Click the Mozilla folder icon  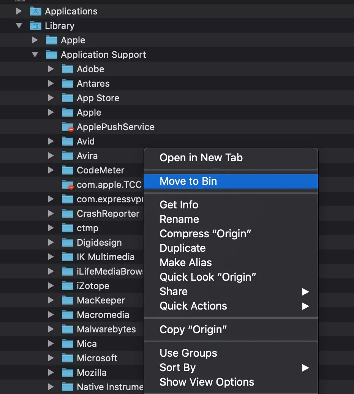coord(67,373)
